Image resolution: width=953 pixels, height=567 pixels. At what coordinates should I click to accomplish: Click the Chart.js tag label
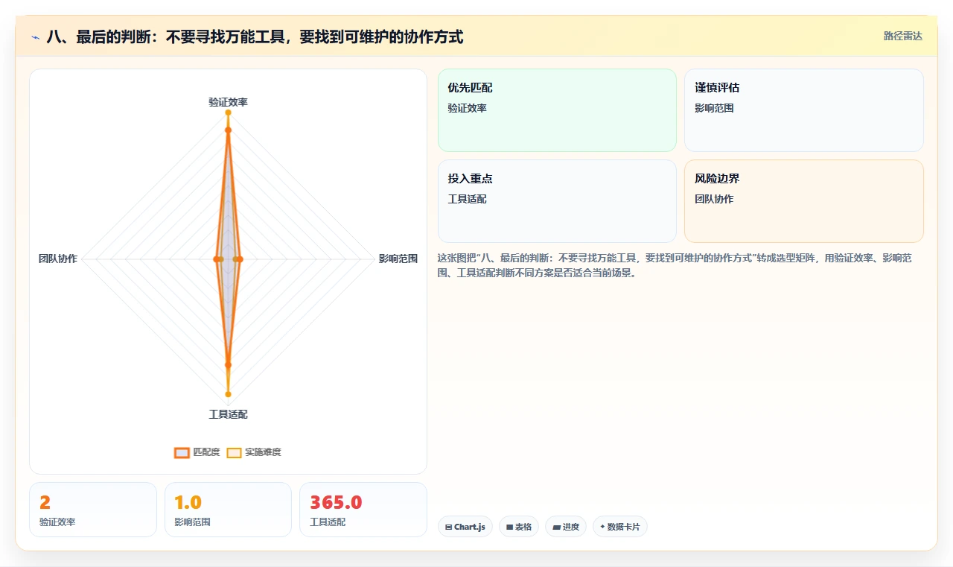tap(469, 527)
